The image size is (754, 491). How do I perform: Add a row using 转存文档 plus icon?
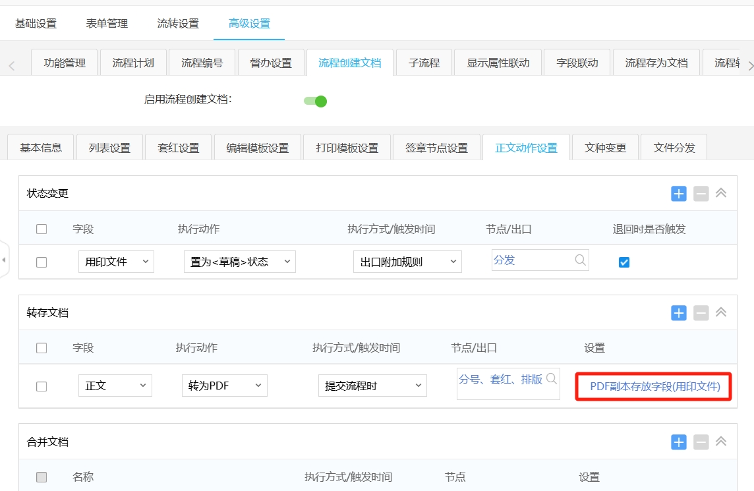pyautogui.click(x=679, y=312)
